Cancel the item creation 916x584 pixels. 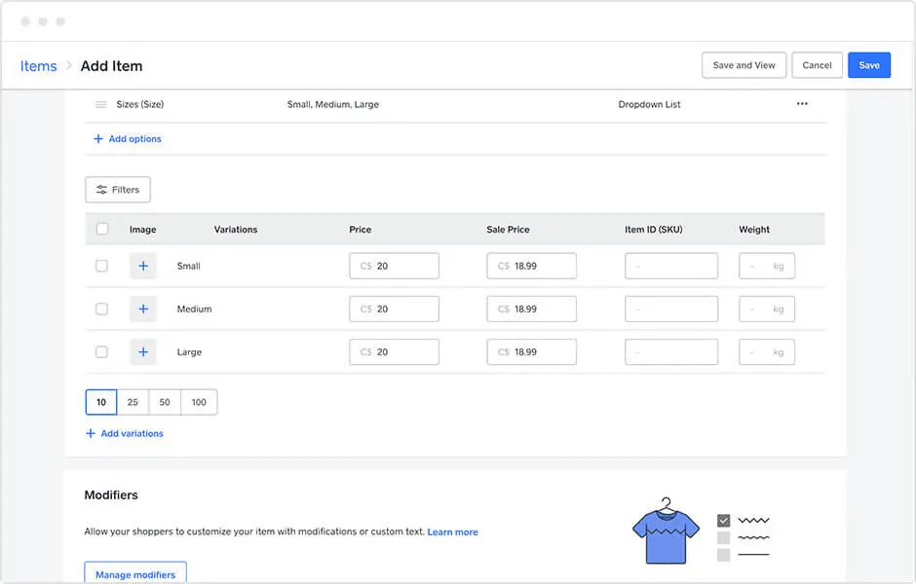(x=817, y=64)
